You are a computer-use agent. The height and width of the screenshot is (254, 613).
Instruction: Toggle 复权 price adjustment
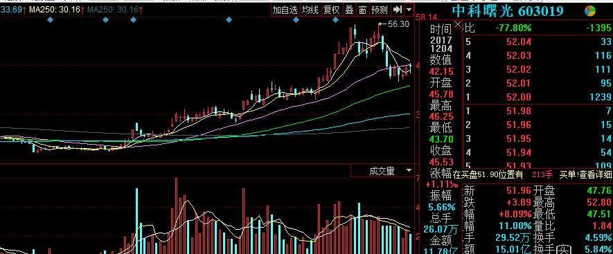pyautogui.click(x=332, y=10)
